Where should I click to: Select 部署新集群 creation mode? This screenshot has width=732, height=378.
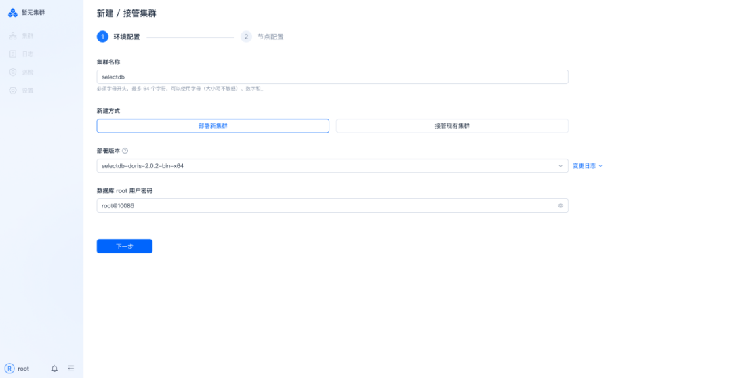tap(213, 126)
